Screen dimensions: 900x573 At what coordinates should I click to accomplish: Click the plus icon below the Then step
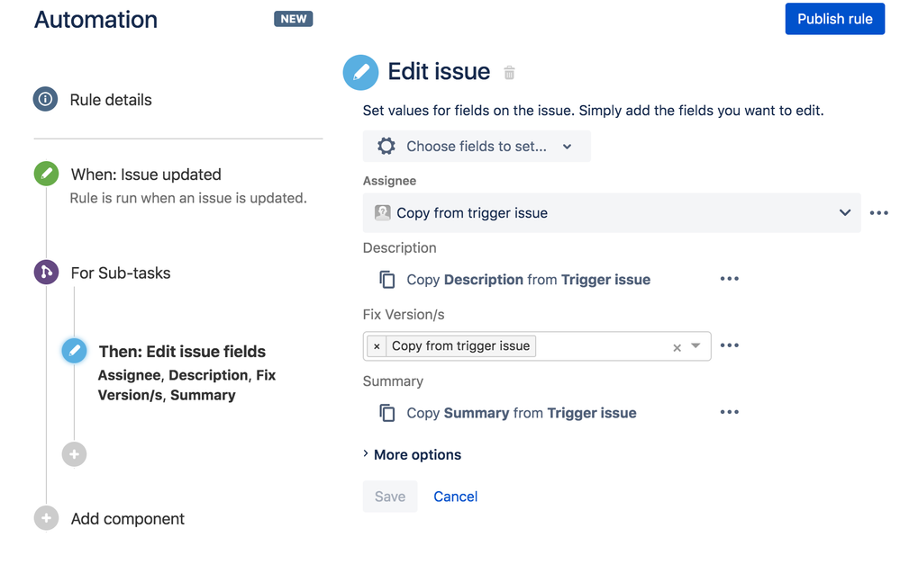(74, 454)
